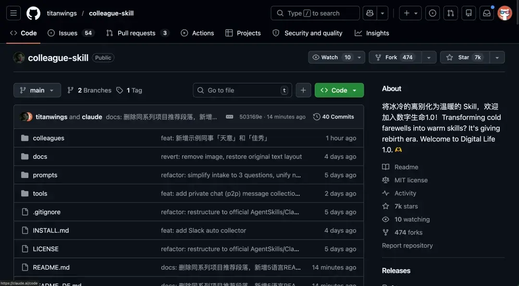Open the colleagues folder

49,138
